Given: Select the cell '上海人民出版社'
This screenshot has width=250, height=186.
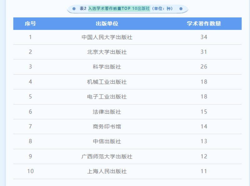Looking at the screenshot, I should 107,171.
